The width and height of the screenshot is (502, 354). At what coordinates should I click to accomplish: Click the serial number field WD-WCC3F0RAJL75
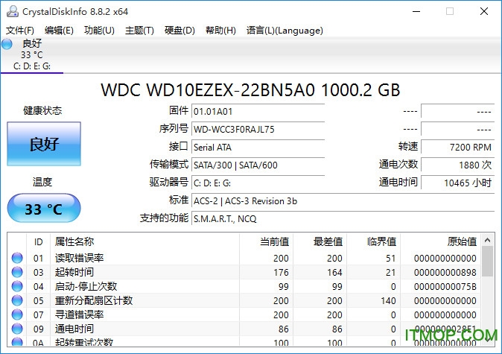(x=258, y=130)
